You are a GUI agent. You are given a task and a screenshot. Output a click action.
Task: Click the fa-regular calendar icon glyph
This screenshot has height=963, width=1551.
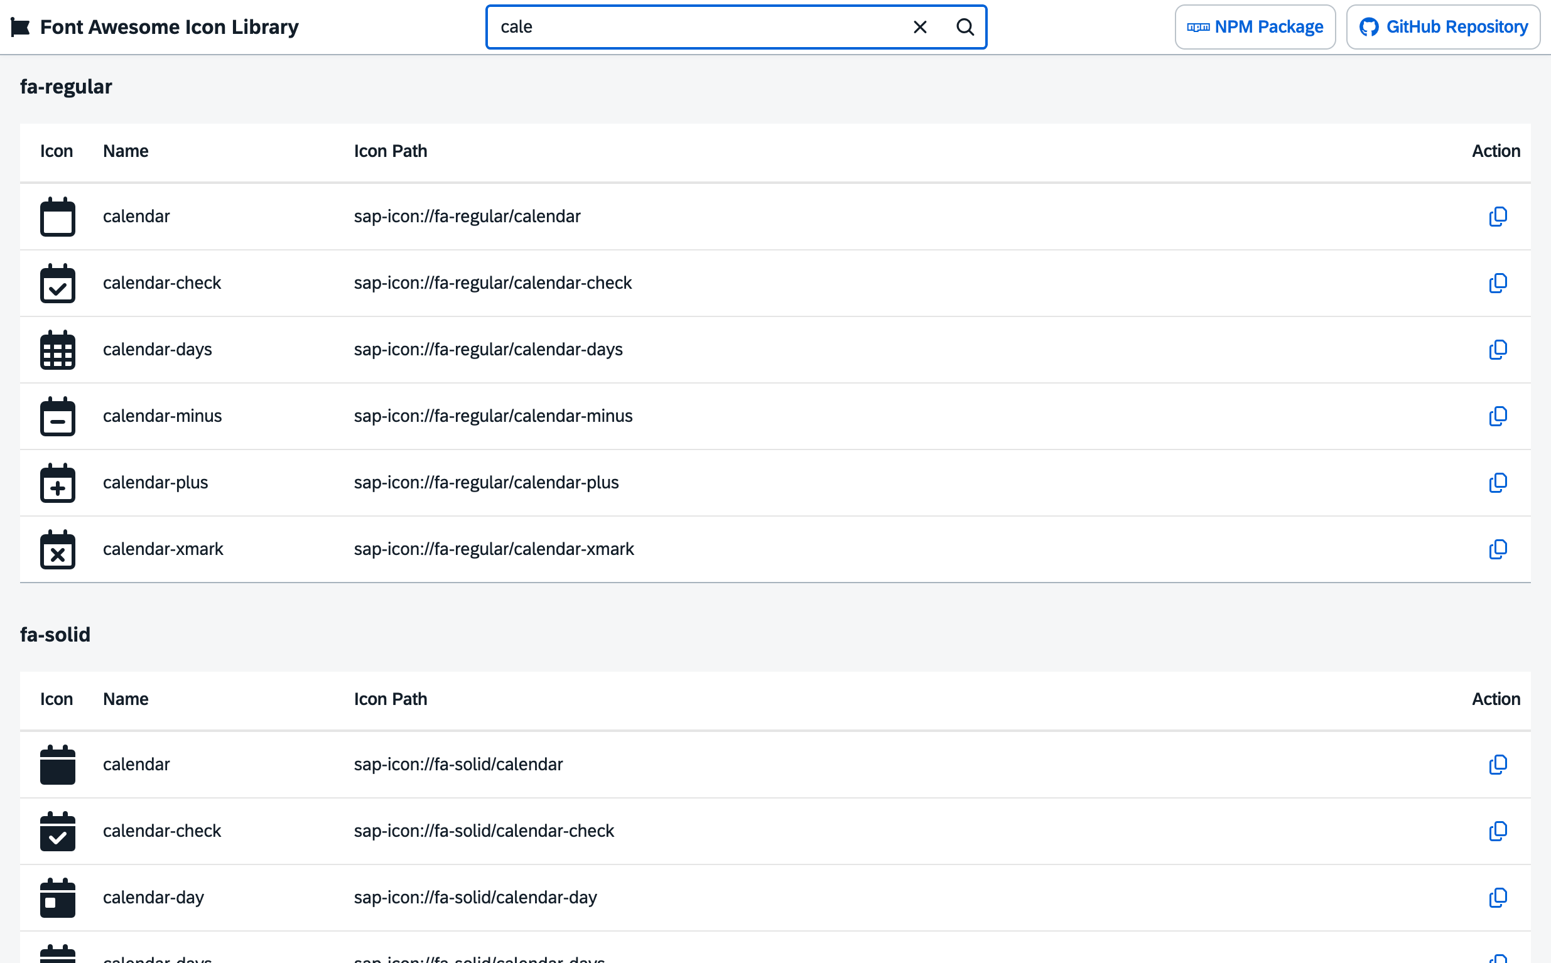(x=57, y=217)
